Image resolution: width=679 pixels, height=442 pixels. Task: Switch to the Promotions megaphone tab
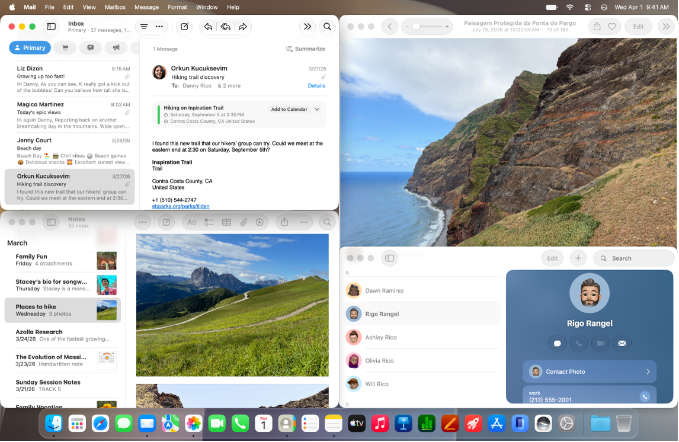(116, 47)
